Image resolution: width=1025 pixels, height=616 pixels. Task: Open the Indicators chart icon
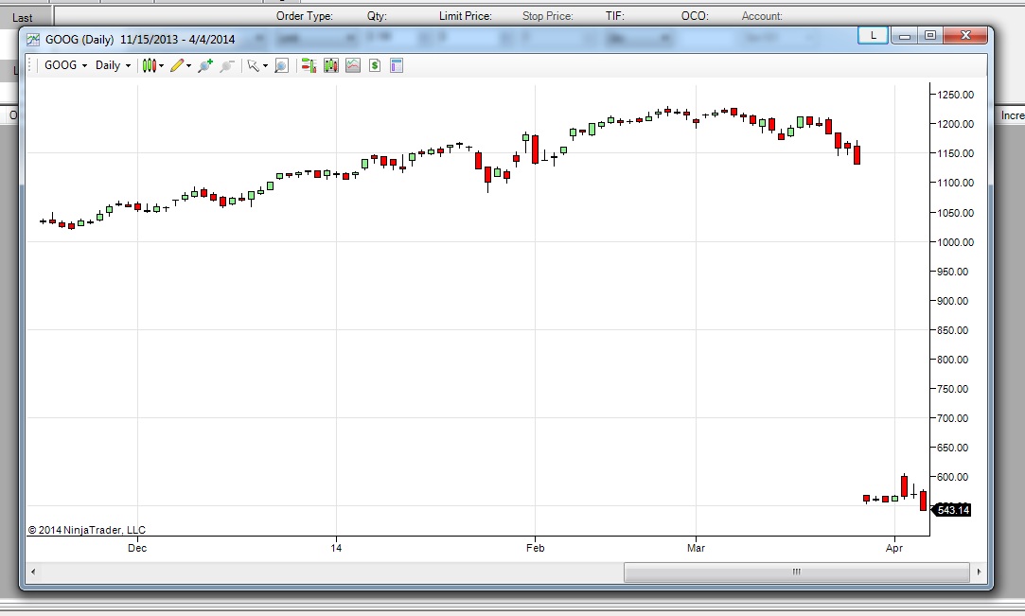tap(353, 65)
